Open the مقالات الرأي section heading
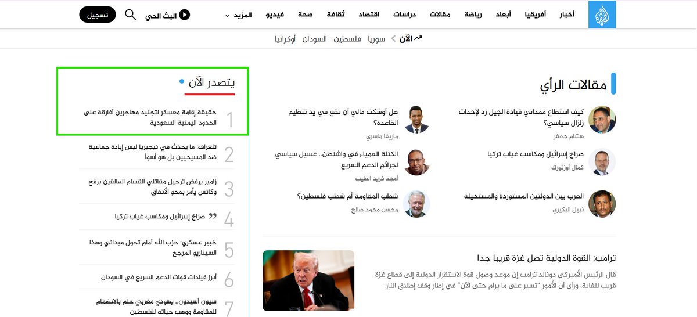Screen dimensions: 697x317 point(573,85)
